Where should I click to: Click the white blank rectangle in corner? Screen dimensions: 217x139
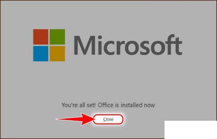191,130
